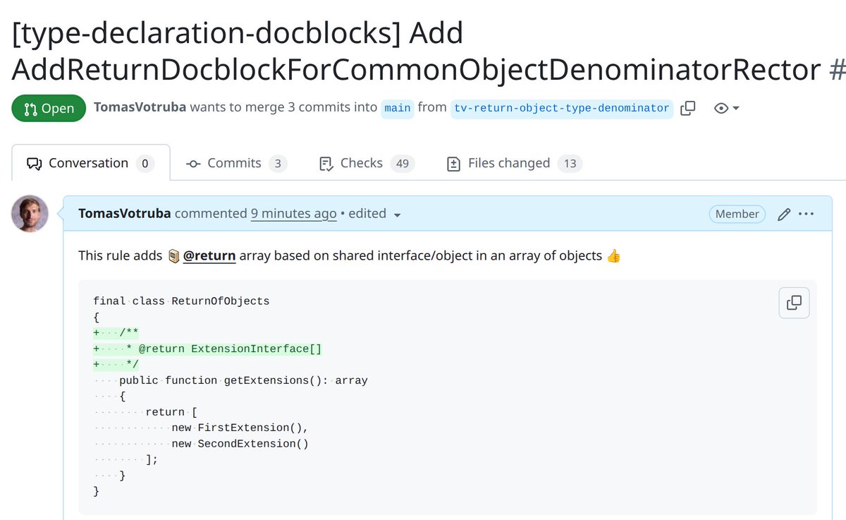Click the Conversation tab speech bubble icon

[34, 164]
